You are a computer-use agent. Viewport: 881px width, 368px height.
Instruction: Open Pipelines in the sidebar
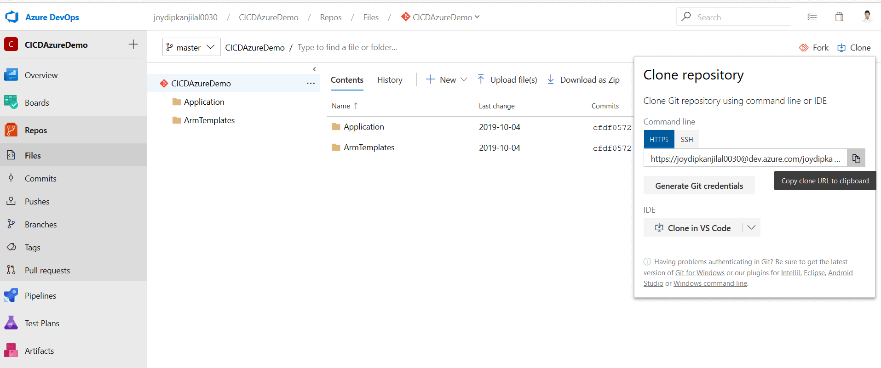pyautogui.click(x=74, y=295)
